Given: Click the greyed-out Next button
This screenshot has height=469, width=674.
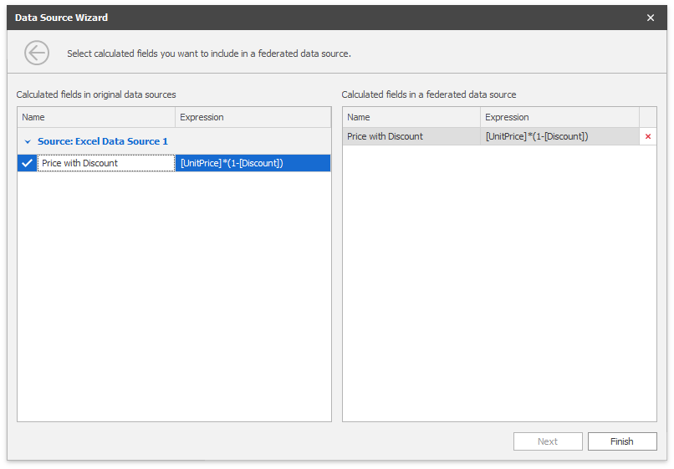Looking at the screenshot, I should (x=547, y=441).
